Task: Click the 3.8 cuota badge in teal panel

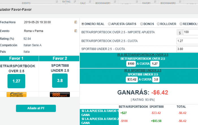Action: (x=156, y=79)
